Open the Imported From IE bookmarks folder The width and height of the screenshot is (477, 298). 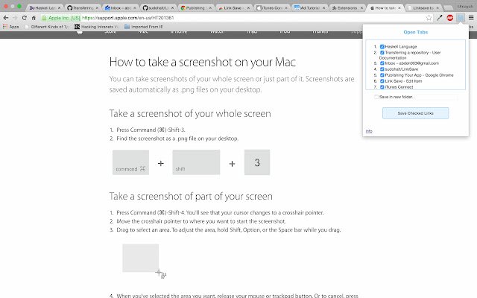[x=144, y=27]
